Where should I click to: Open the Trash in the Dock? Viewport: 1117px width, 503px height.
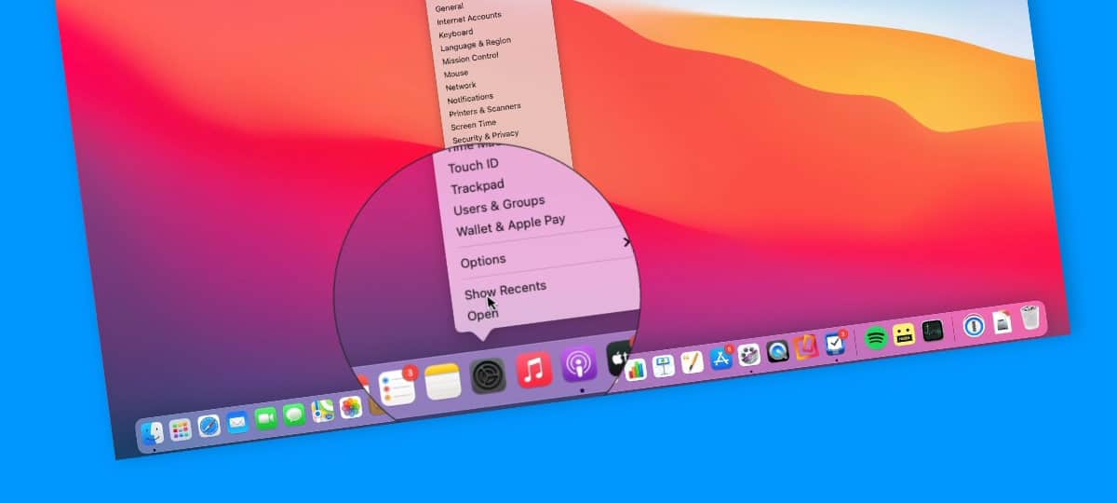click(x=1030, y=318)
